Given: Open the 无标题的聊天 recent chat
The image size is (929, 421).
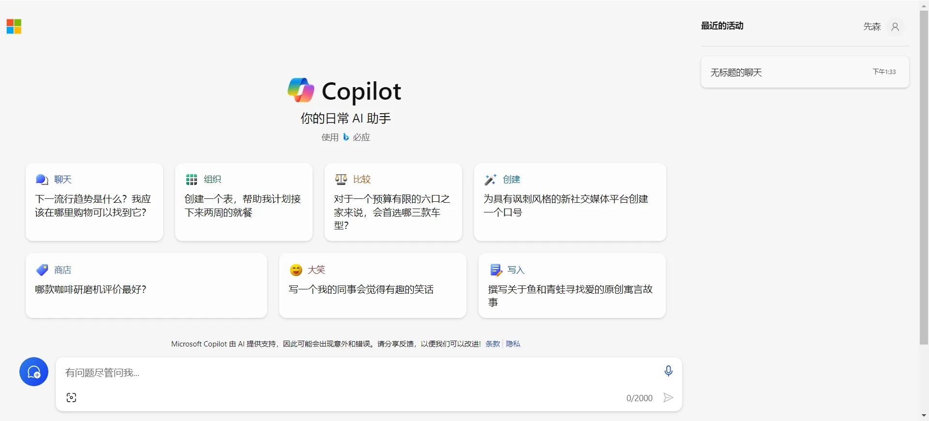Looking at the screenshot, I should coord(805,72).
